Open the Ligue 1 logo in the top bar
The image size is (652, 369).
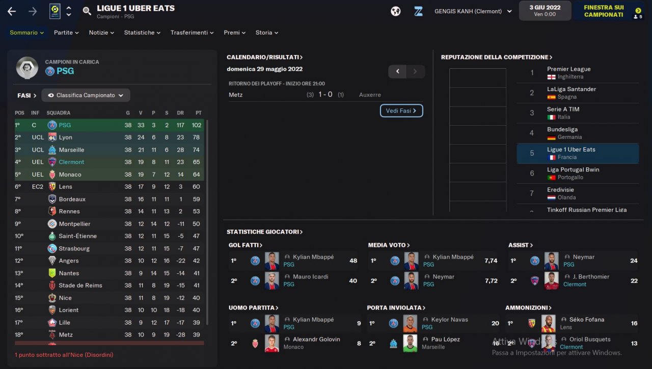tap(55, 11)
